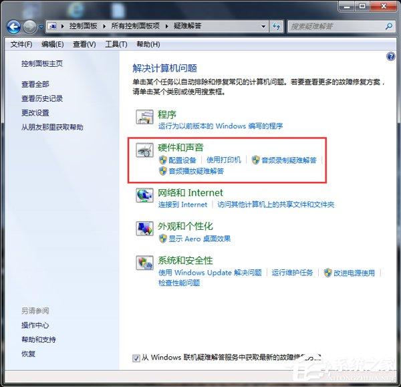Launch the 音频播放疑难解答 troubleshooter
The width and height of the screenshot is (401, 387).
tap(196, 171)
